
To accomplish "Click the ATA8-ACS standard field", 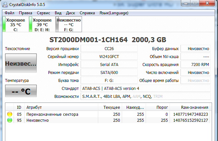I will (146, 89).
